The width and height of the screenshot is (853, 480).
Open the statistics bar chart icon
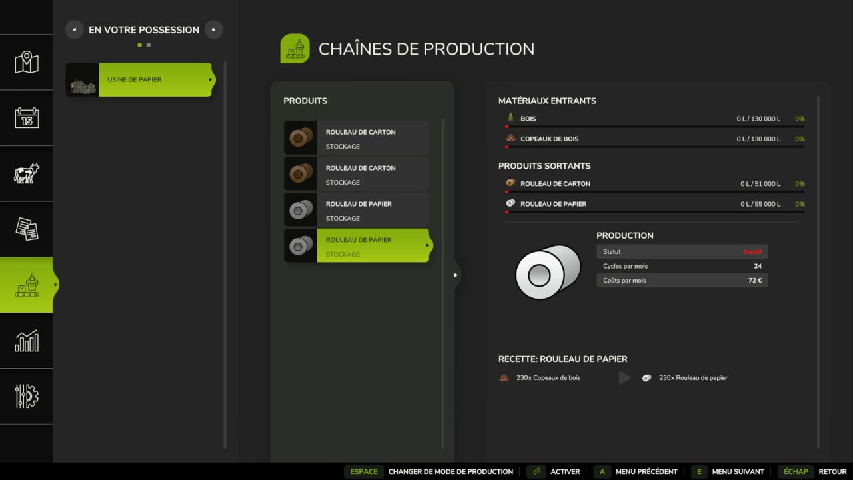tap(27, 341)
